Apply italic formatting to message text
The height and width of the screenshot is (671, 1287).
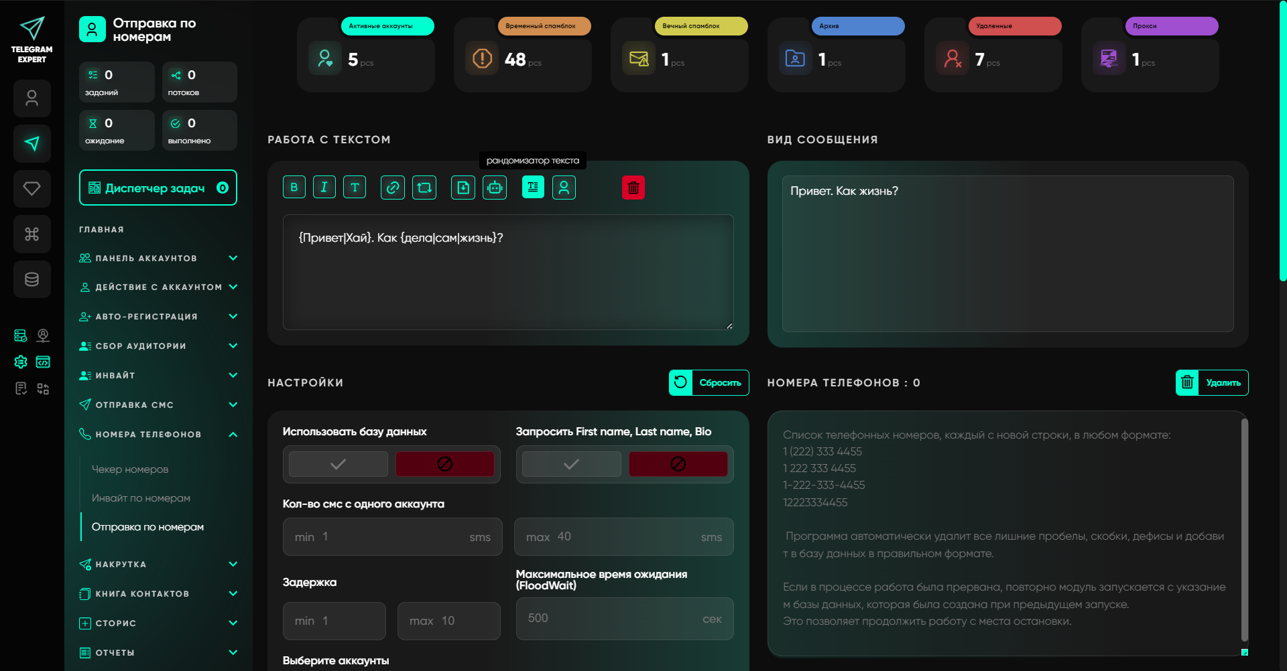[x=324, y=188]
